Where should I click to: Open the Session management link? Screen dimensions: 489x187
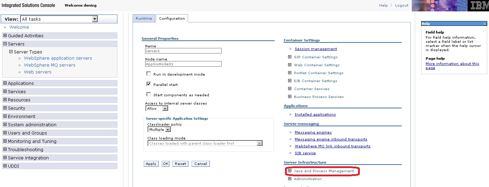[x=315, y=49]
